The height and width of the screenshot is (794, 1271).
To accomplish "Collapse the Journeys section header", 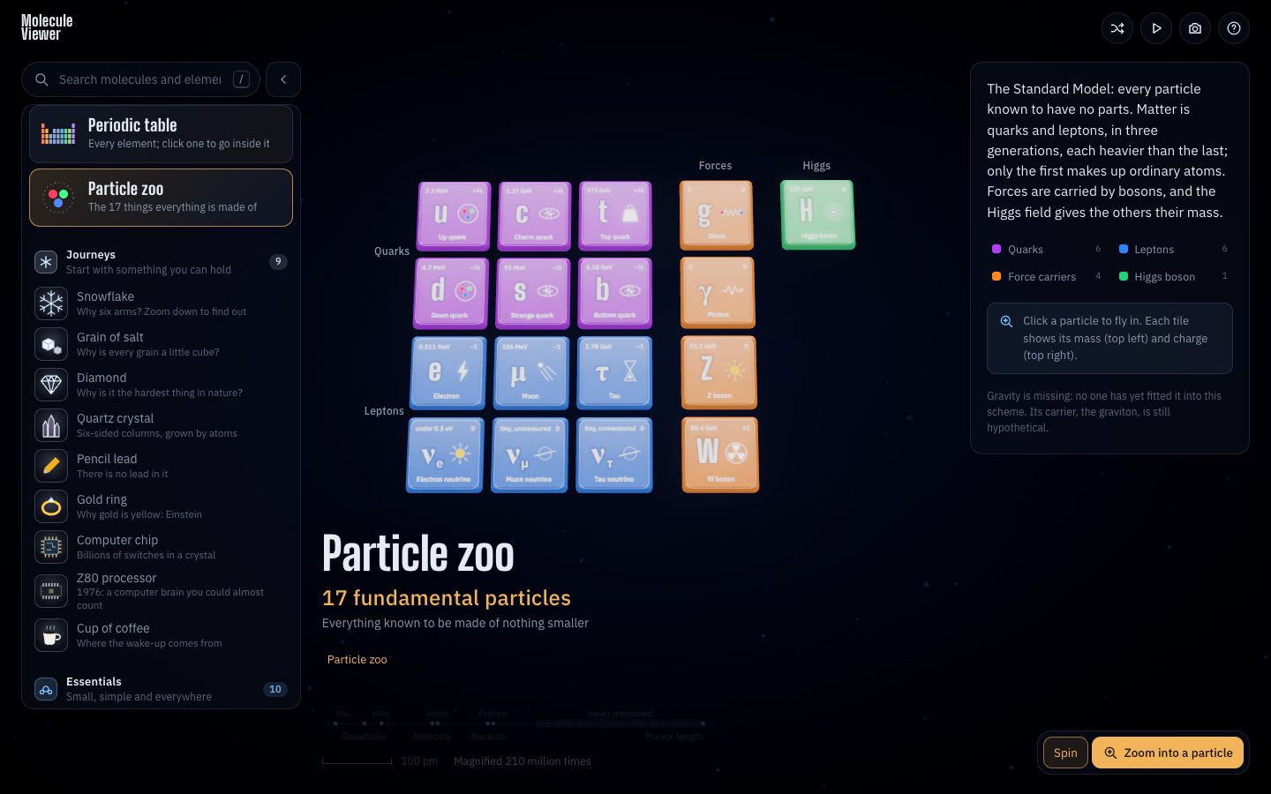I will coord(161,261).
